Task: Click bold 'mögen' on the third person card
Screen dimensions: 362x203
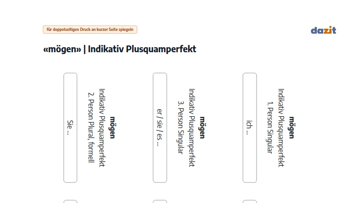Action: tap(202, 128)
